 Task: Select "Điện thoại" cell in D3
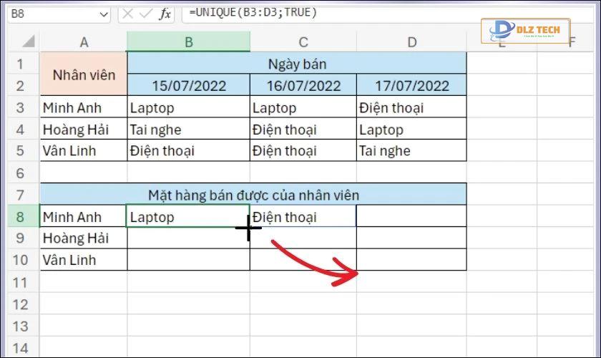click(x=411, y=107)
